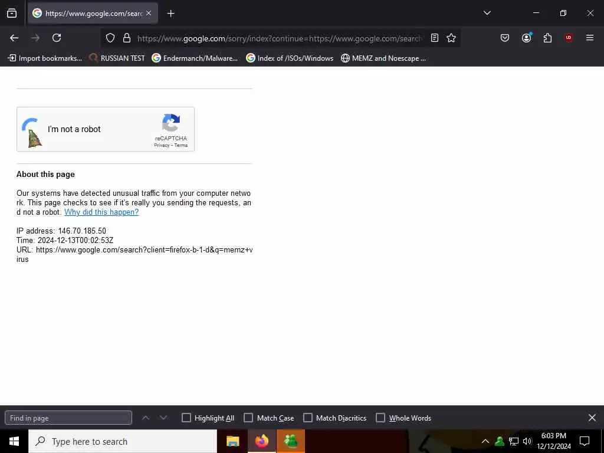604x453 pixels.
Task: Open volume speaker tray icon
Action: pyautogui.click(x=527, y=441)
